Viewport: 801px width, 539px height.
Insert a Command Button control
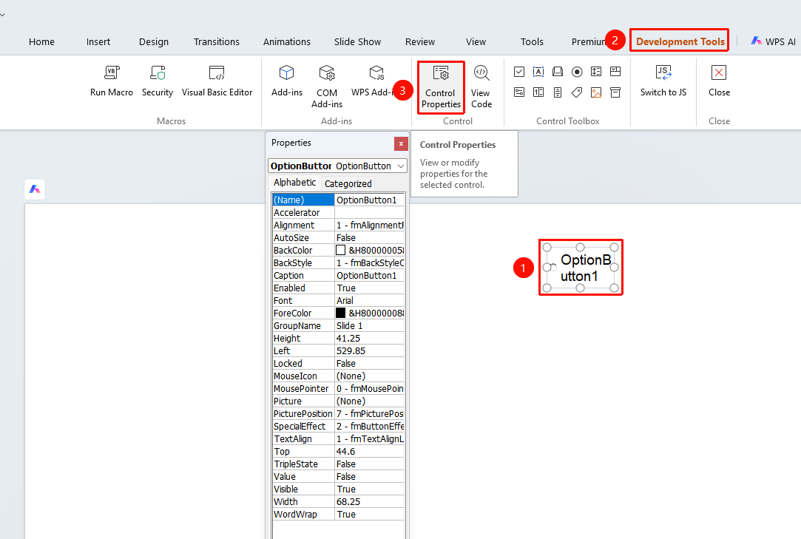coord(558,72)
